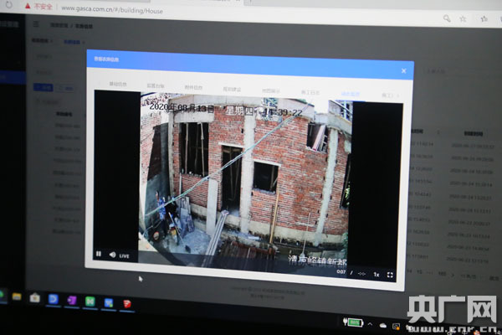
Task: Switch to the first tab in the dialog
Action: coord(118,85)
